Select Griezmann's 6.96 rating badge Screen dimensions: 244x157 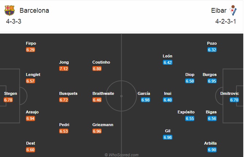97,131
